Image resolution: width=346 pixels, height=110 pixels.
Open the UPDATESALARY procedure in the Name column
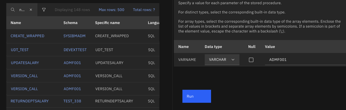(x=25, y=63)
